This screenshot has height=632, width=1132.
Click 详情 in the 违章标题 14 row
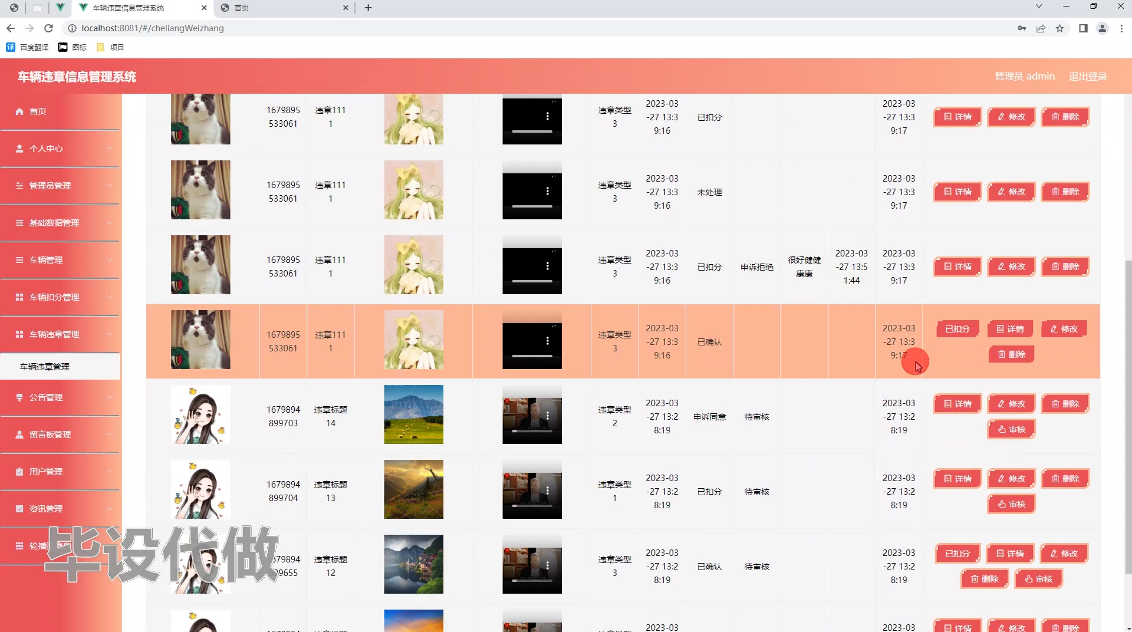pyautogui.click(x=957, y=404)
